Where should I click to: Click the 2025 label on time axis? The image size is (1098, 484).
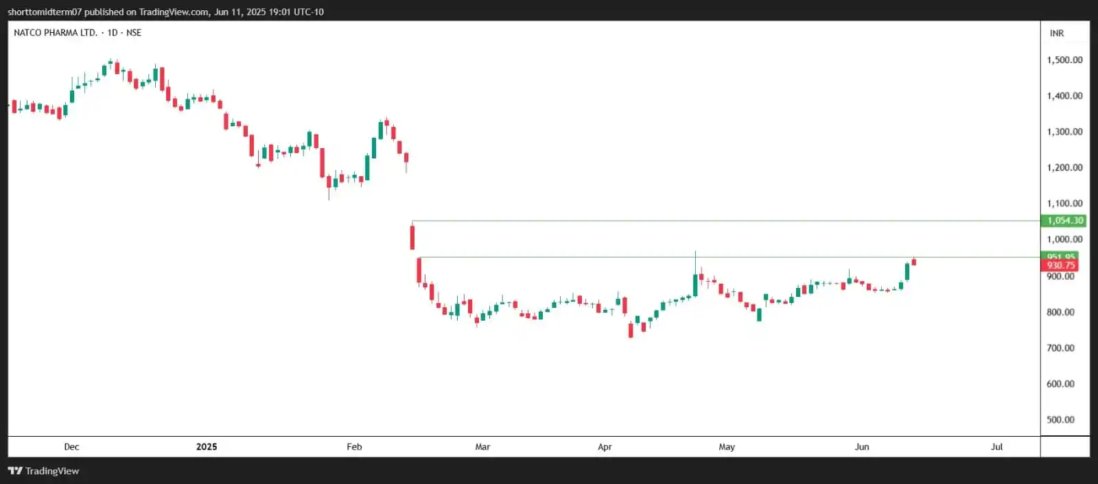point(207,446)
